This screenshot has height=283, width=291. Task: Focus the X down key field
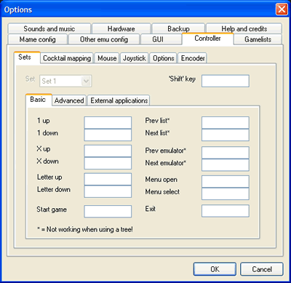[108, 163]
